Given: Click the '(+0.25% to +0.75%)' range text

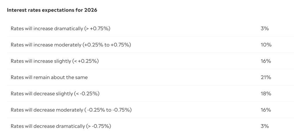Looking at the screenshot, I should 107,45.
